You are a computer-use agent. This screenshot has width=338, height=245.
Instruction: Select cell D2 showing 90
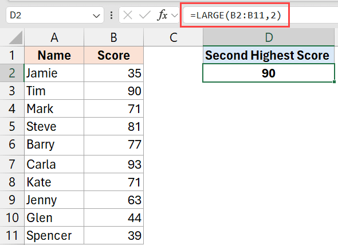[x=269, y=73]
